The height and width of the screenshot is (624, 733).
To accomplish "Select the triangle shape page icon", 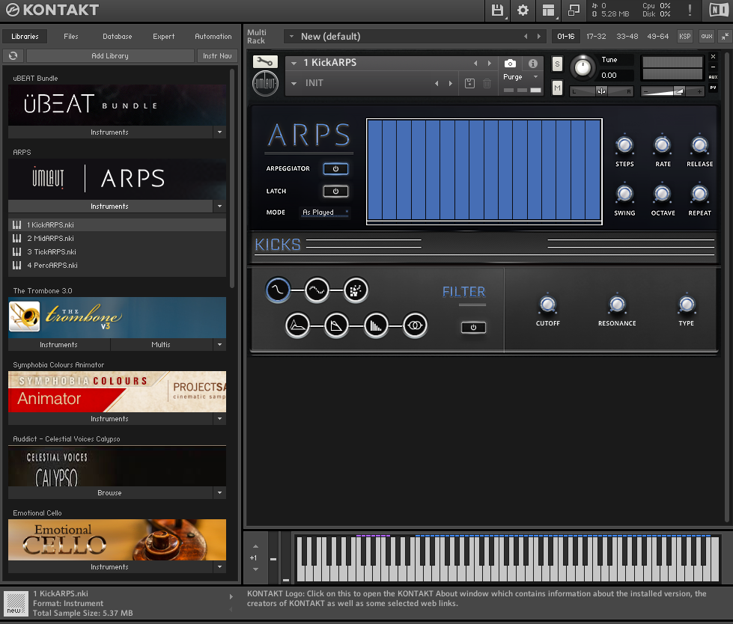I will tap(337, 325).
